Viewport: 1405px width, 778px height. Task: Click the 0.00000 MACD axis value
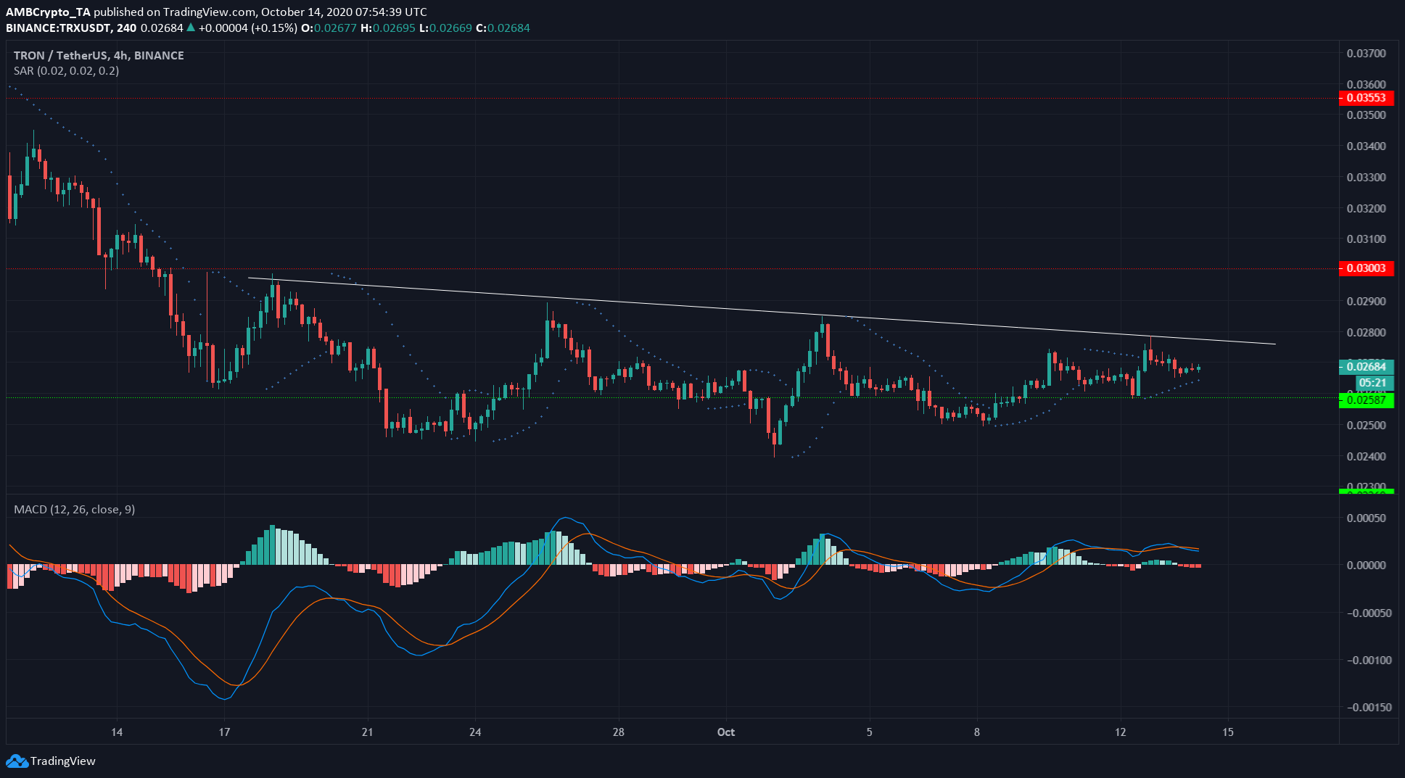point(1366,566)
